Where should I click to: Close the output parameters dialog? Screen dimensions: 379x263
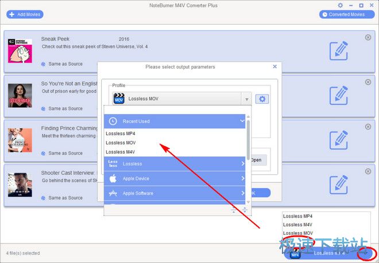tap(275, 66)
